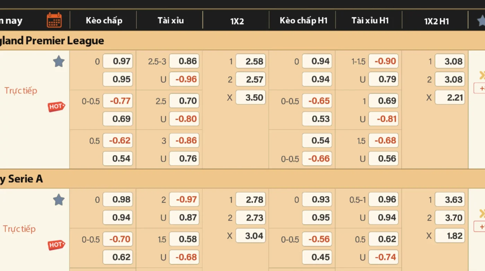Choose Serie A under odds 0.87
The height and width of the screenshot is (271, 485).
(x=184, y=217)
